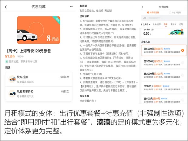
Task: Tap the 礼橙专车折扣 car icon
Action: [12, 93]
